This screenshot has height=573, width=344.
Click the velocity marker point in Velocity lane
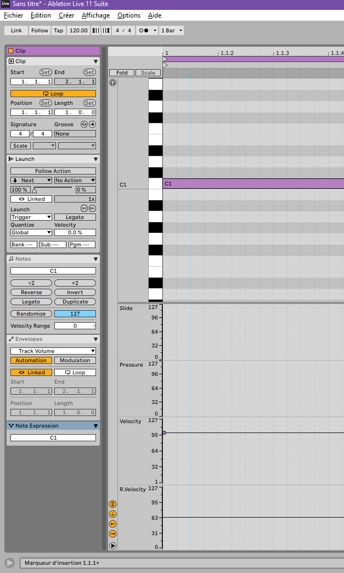[165, 432]
